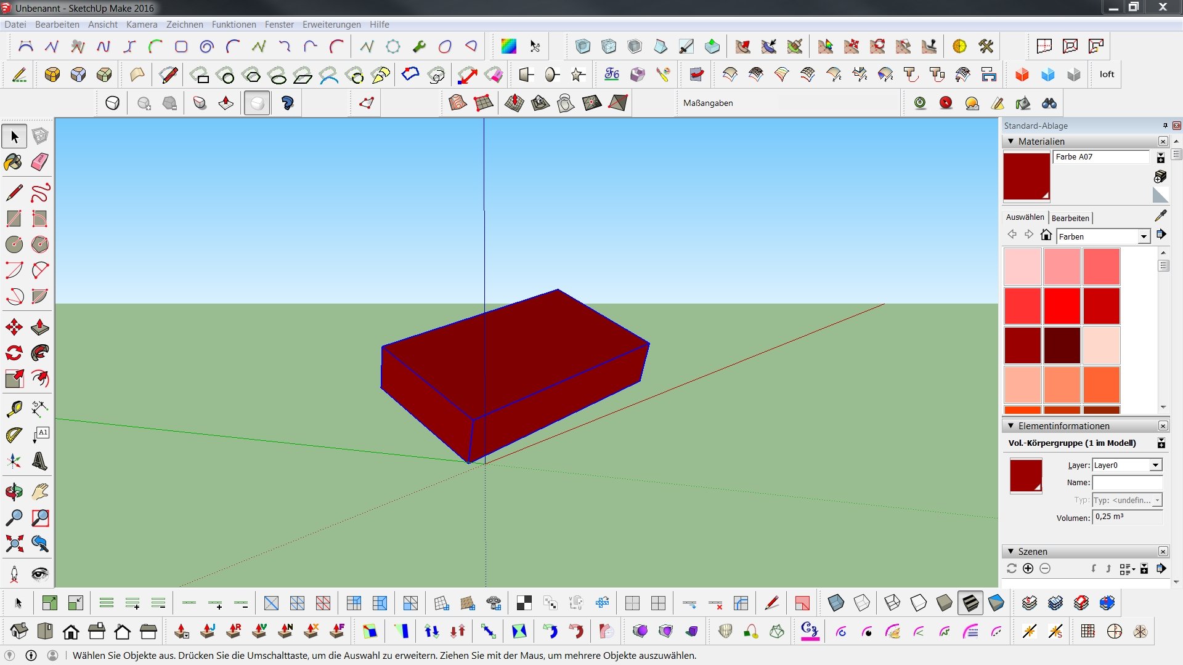Select the Tape Measure tool
The image size is (1183, 665).
point(14,408)
